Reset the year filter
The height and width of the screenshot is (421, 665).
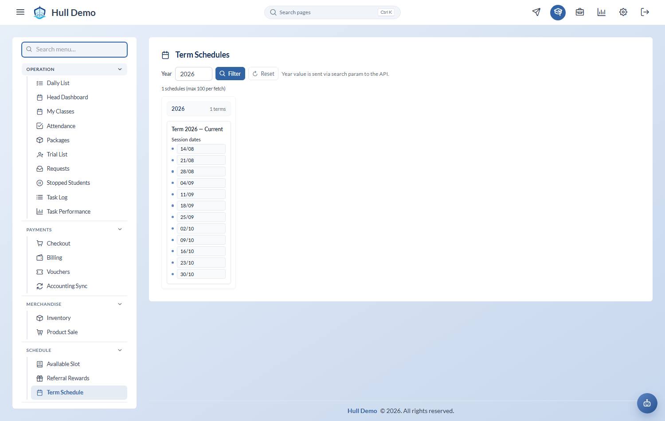click(x=263, y=74)
